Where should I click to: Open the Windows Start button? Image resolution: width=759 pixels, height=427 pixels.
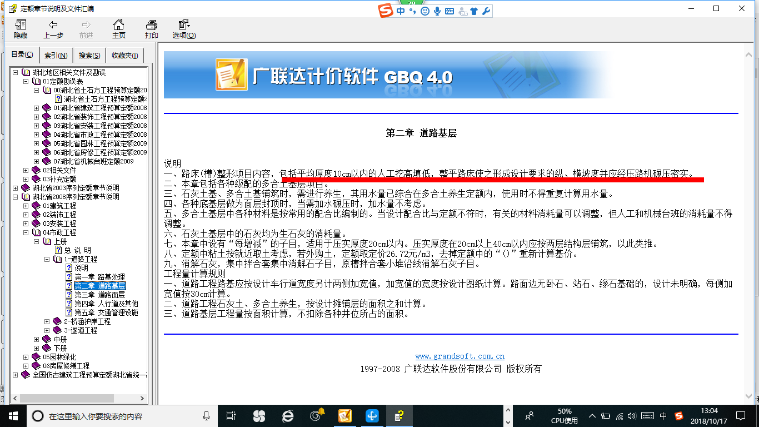click(13, 415)
